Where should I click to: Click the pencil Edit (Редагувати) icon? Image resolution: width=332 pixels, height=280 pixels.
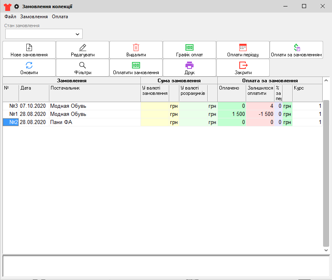(83, 47)
